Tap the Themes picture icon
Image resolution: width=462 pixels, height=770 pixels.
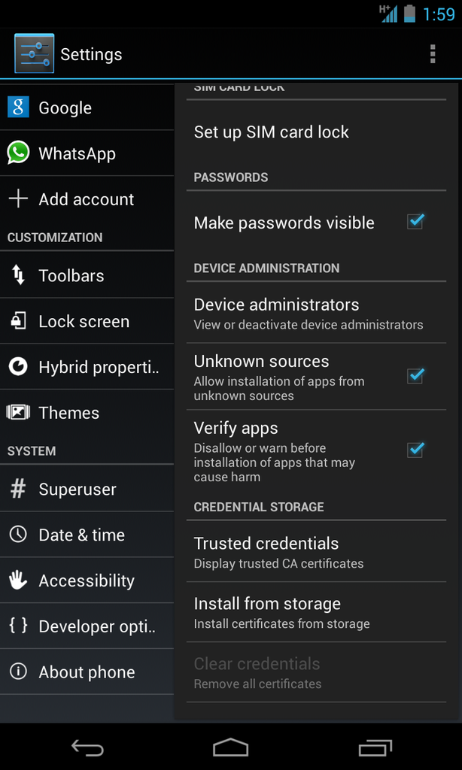pos(18,412)
